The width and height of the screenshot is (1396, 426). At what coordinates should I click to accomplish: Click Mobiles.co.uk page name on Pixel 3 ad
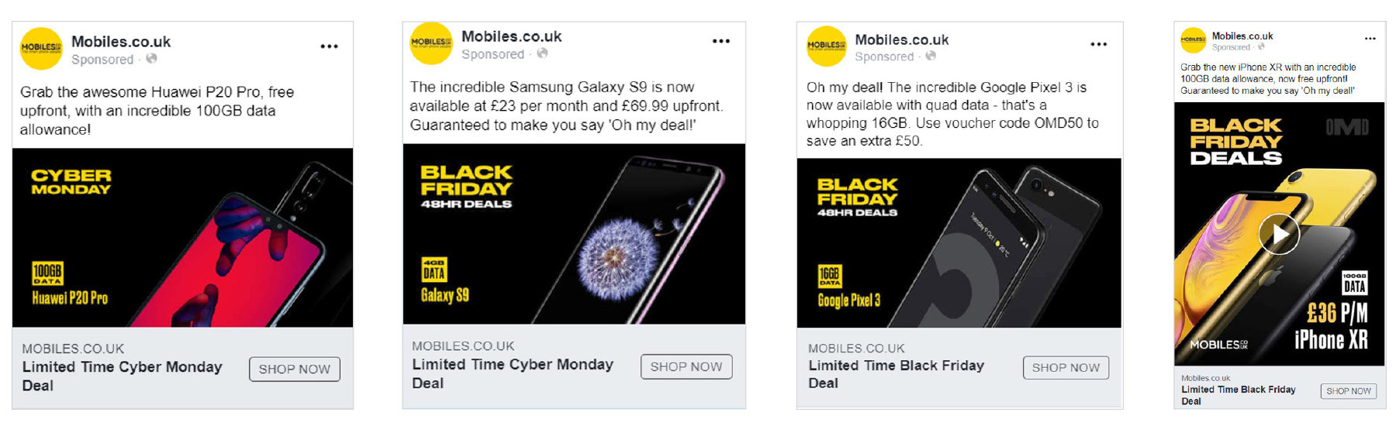point(901,40)
